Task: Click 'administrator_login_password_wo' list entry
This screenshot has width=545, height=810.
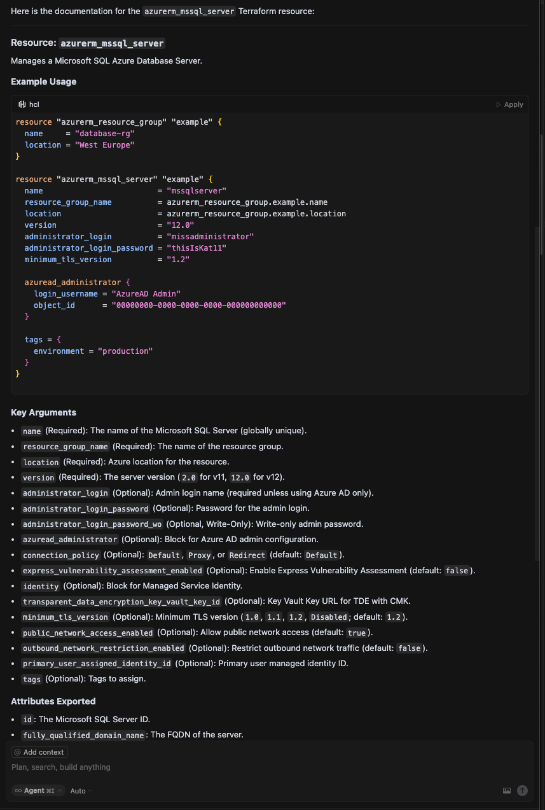Action: (x=93, y=524)
